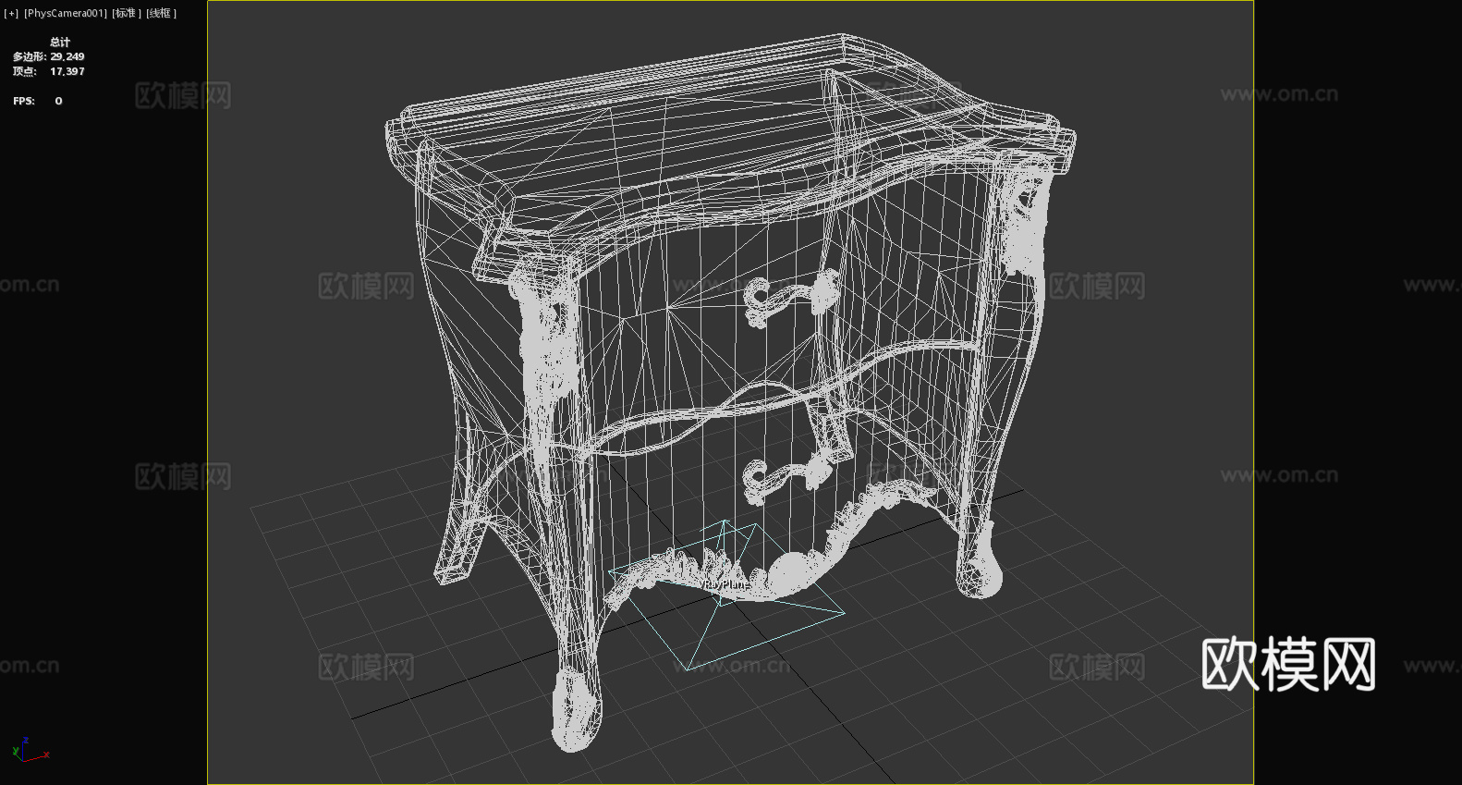Click the FPS label in viewport stats
Screen dimensions: 1462x785
pyautogui.click(x=24, y=101)
